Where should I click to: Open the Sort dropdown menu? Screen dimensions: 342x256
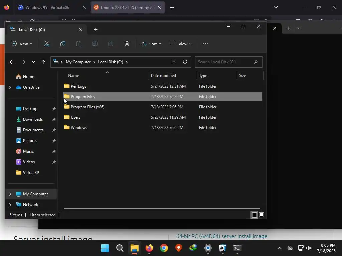pyautogui.click(x=151, y=44)
